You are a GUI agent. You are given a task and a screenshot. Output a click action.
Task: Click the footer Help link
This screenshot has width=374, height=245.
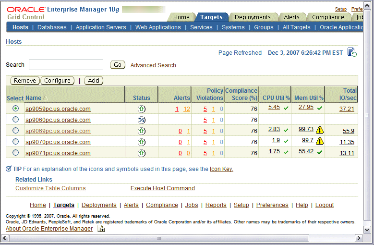point(302,205)
